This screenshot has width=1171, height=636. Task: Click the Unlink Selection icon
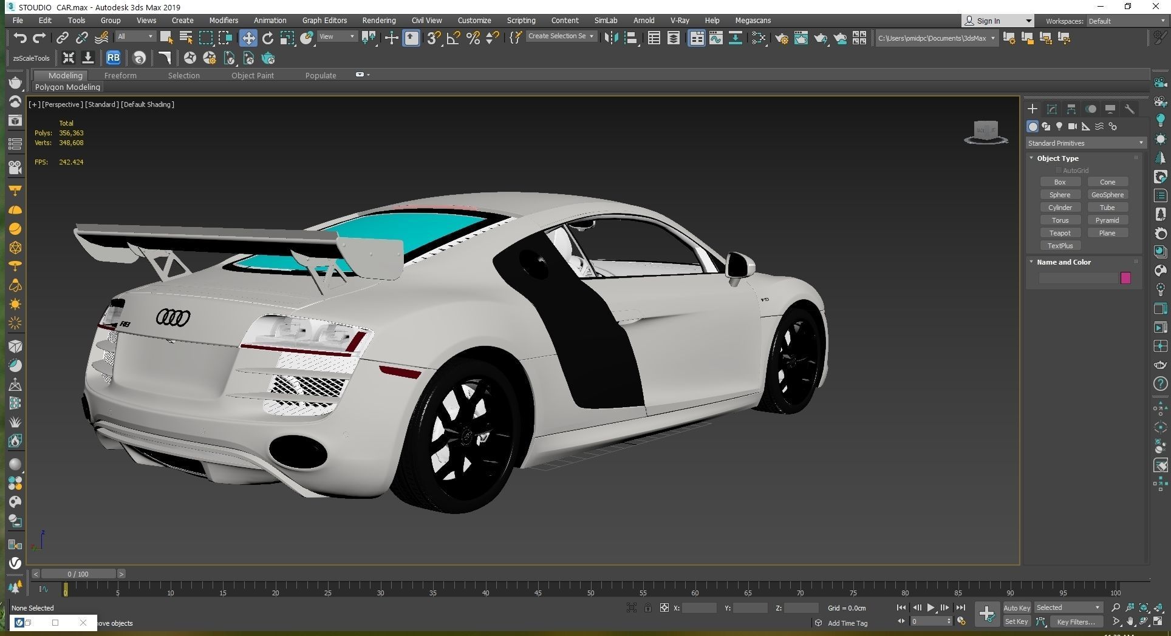81,38
